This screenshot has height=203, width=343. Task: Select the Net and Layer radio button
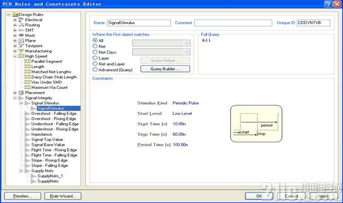point(95,64)
